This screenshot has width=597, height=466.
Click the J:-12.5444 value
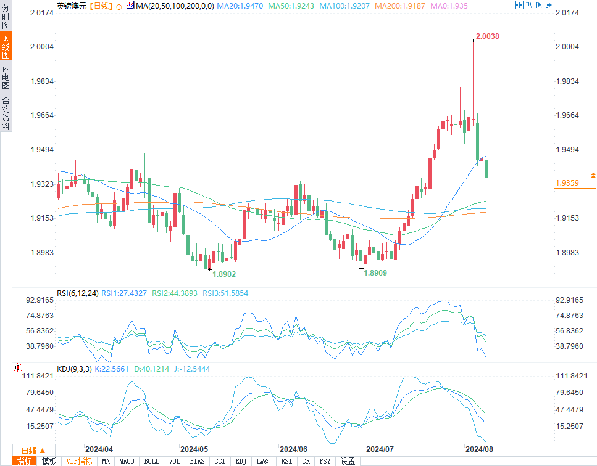coord(192,369)
